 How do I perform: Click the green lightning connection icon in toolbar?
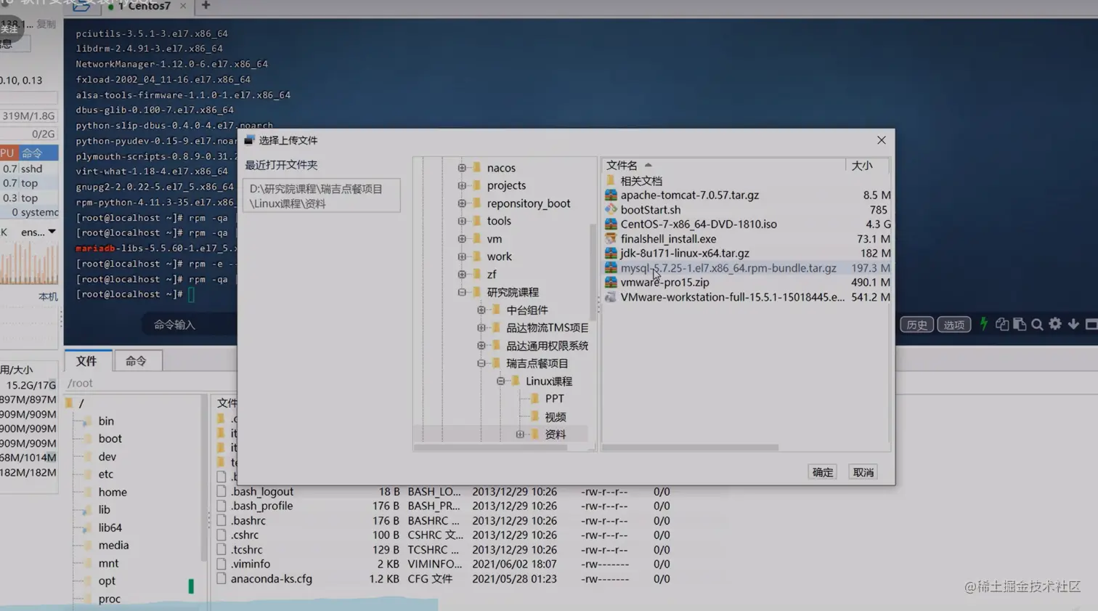(x=983, y=324)
